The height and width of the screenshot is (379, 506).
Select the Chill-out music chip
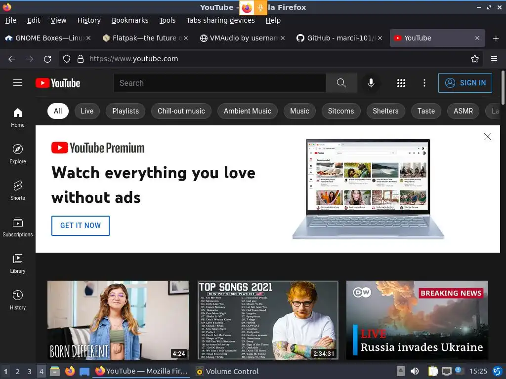tap(181, 111)
